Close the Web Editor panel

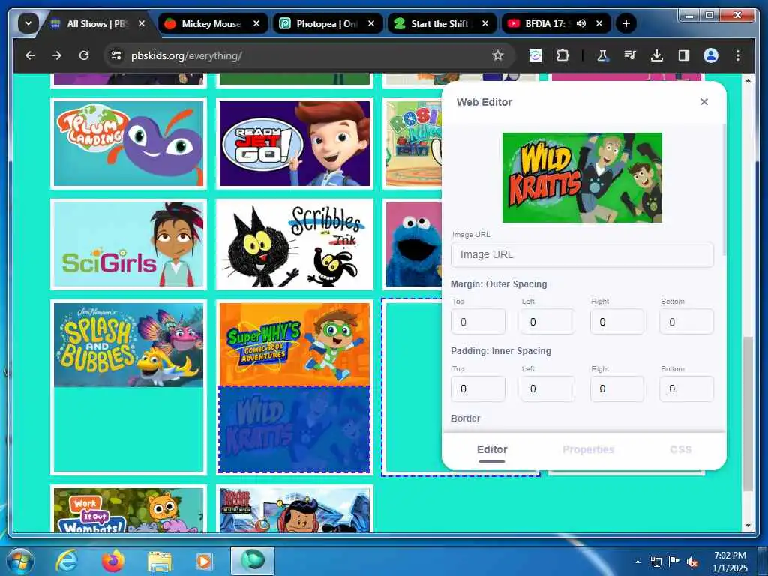coord(703,101)
